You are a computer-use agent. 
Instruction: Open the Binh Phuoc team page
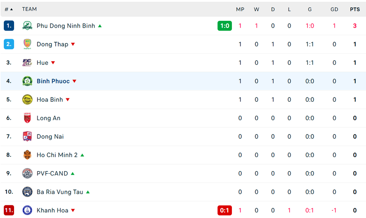click(x=53, y=81)
